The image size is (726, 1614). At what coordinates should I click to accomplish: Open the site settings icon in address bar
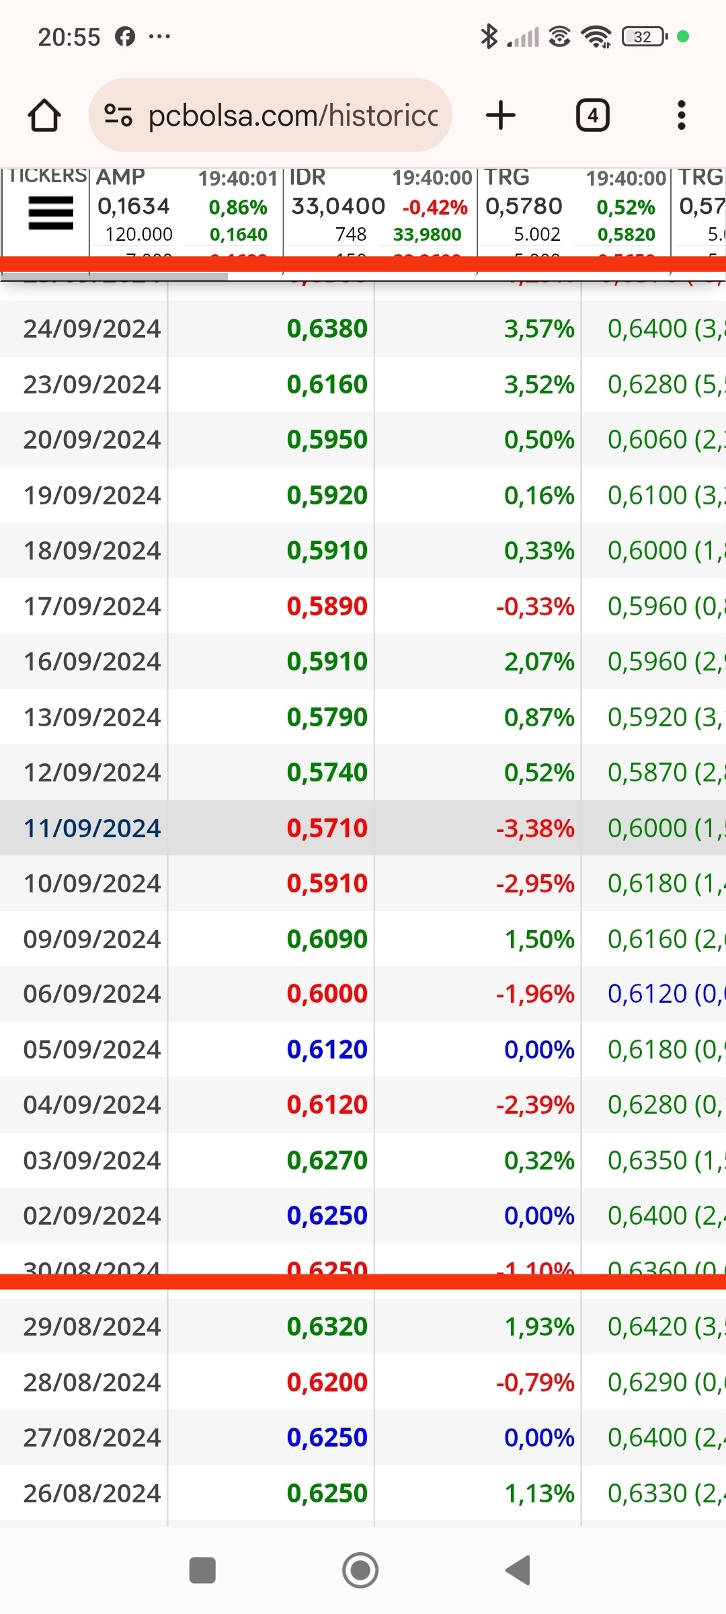[x=118, y=115]
